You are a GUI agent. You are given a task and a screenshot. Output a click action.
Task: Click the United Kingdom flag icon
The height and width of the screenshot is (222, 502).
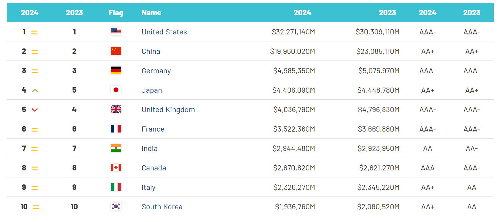tap(116, 109)
